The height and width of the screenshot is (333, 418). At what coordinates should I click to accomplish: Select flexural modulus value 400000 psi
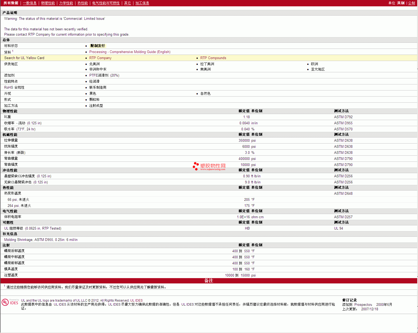click(x=247, y=159)
